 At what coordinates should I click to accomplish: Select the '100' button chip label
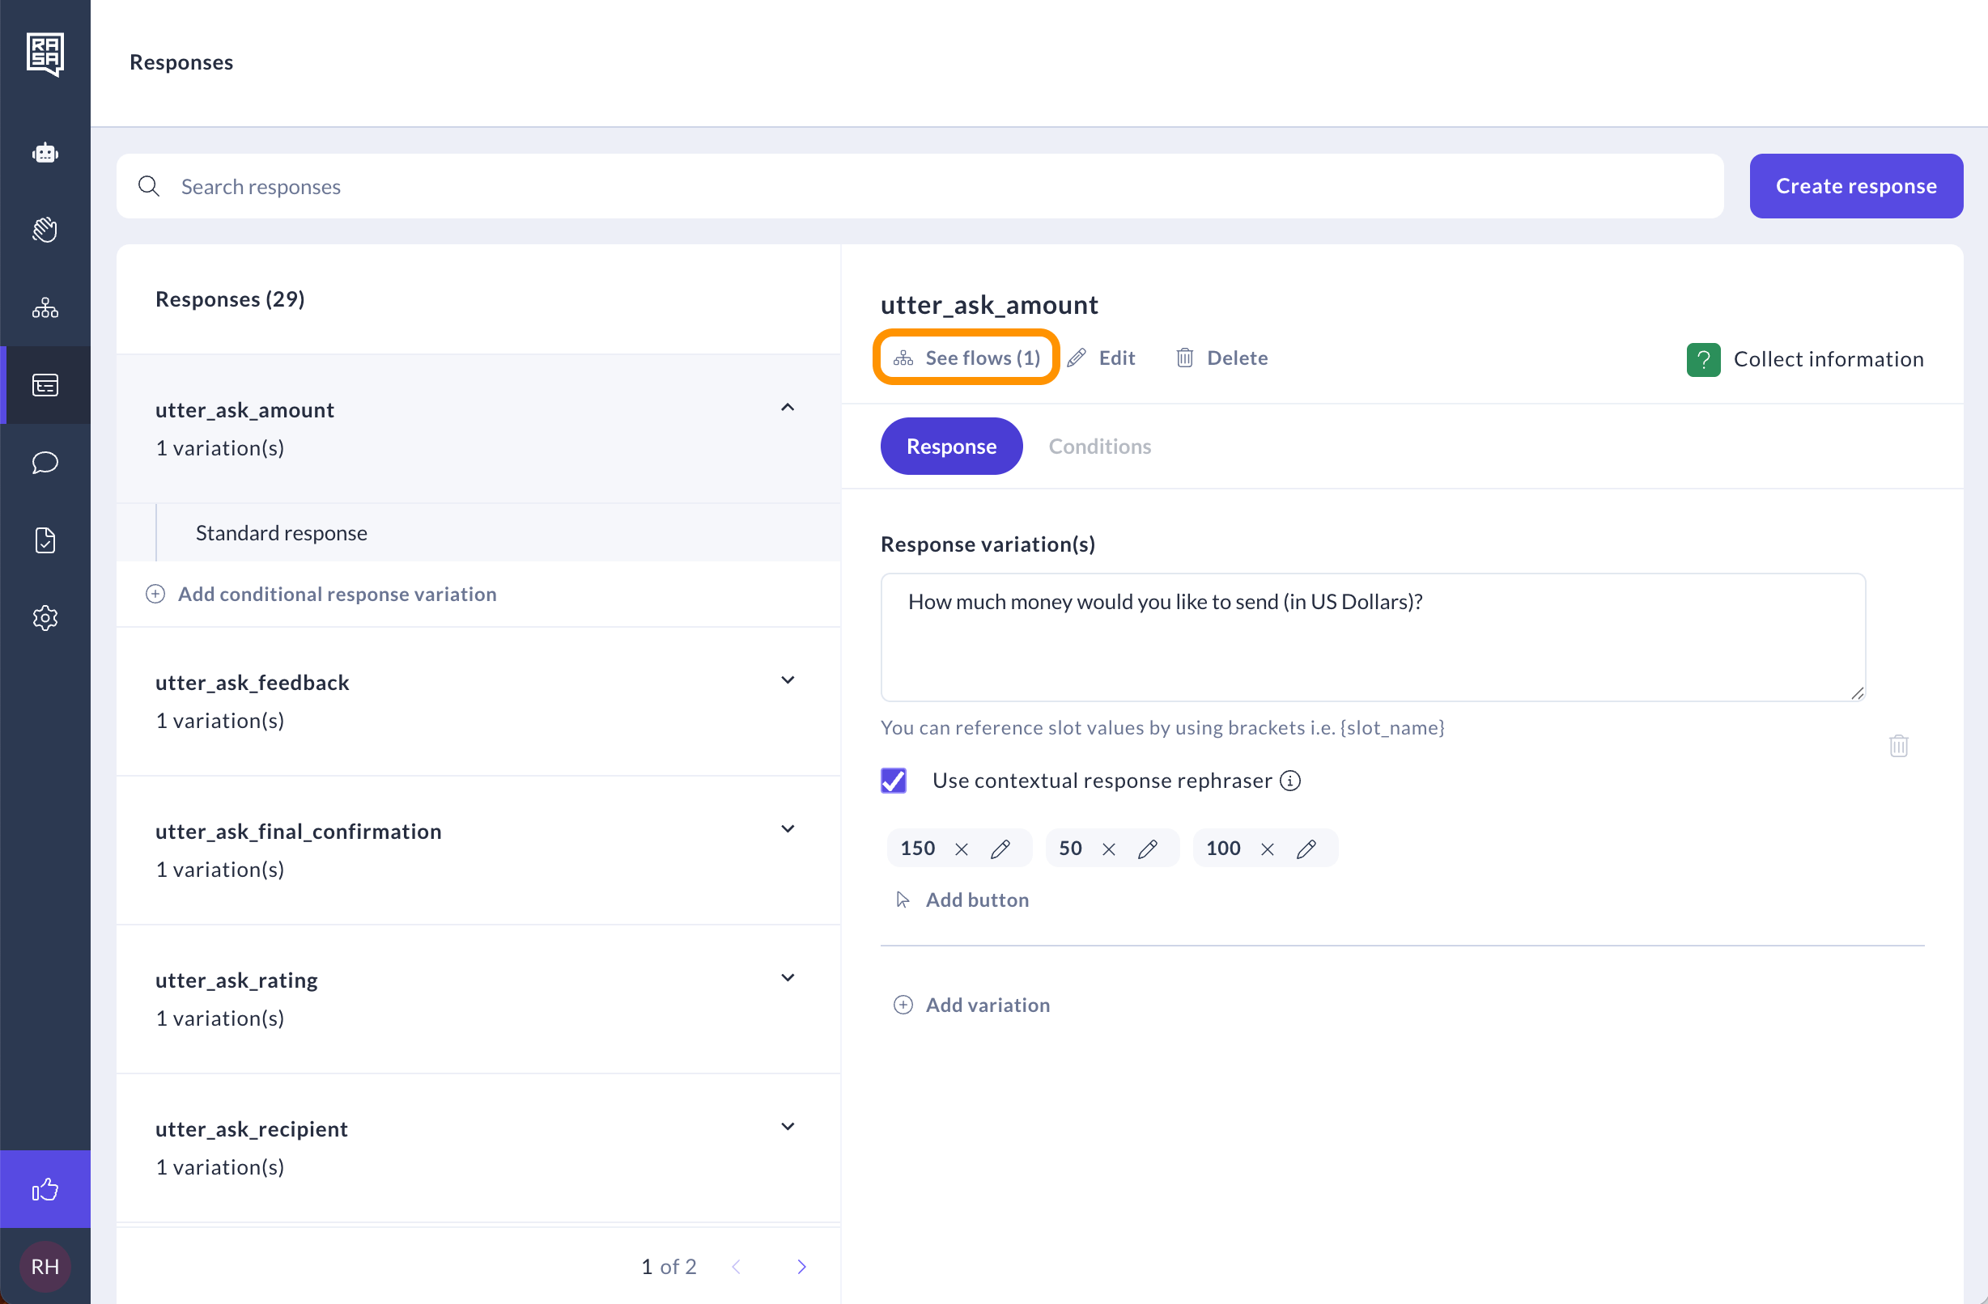[x=1223, y=849]
